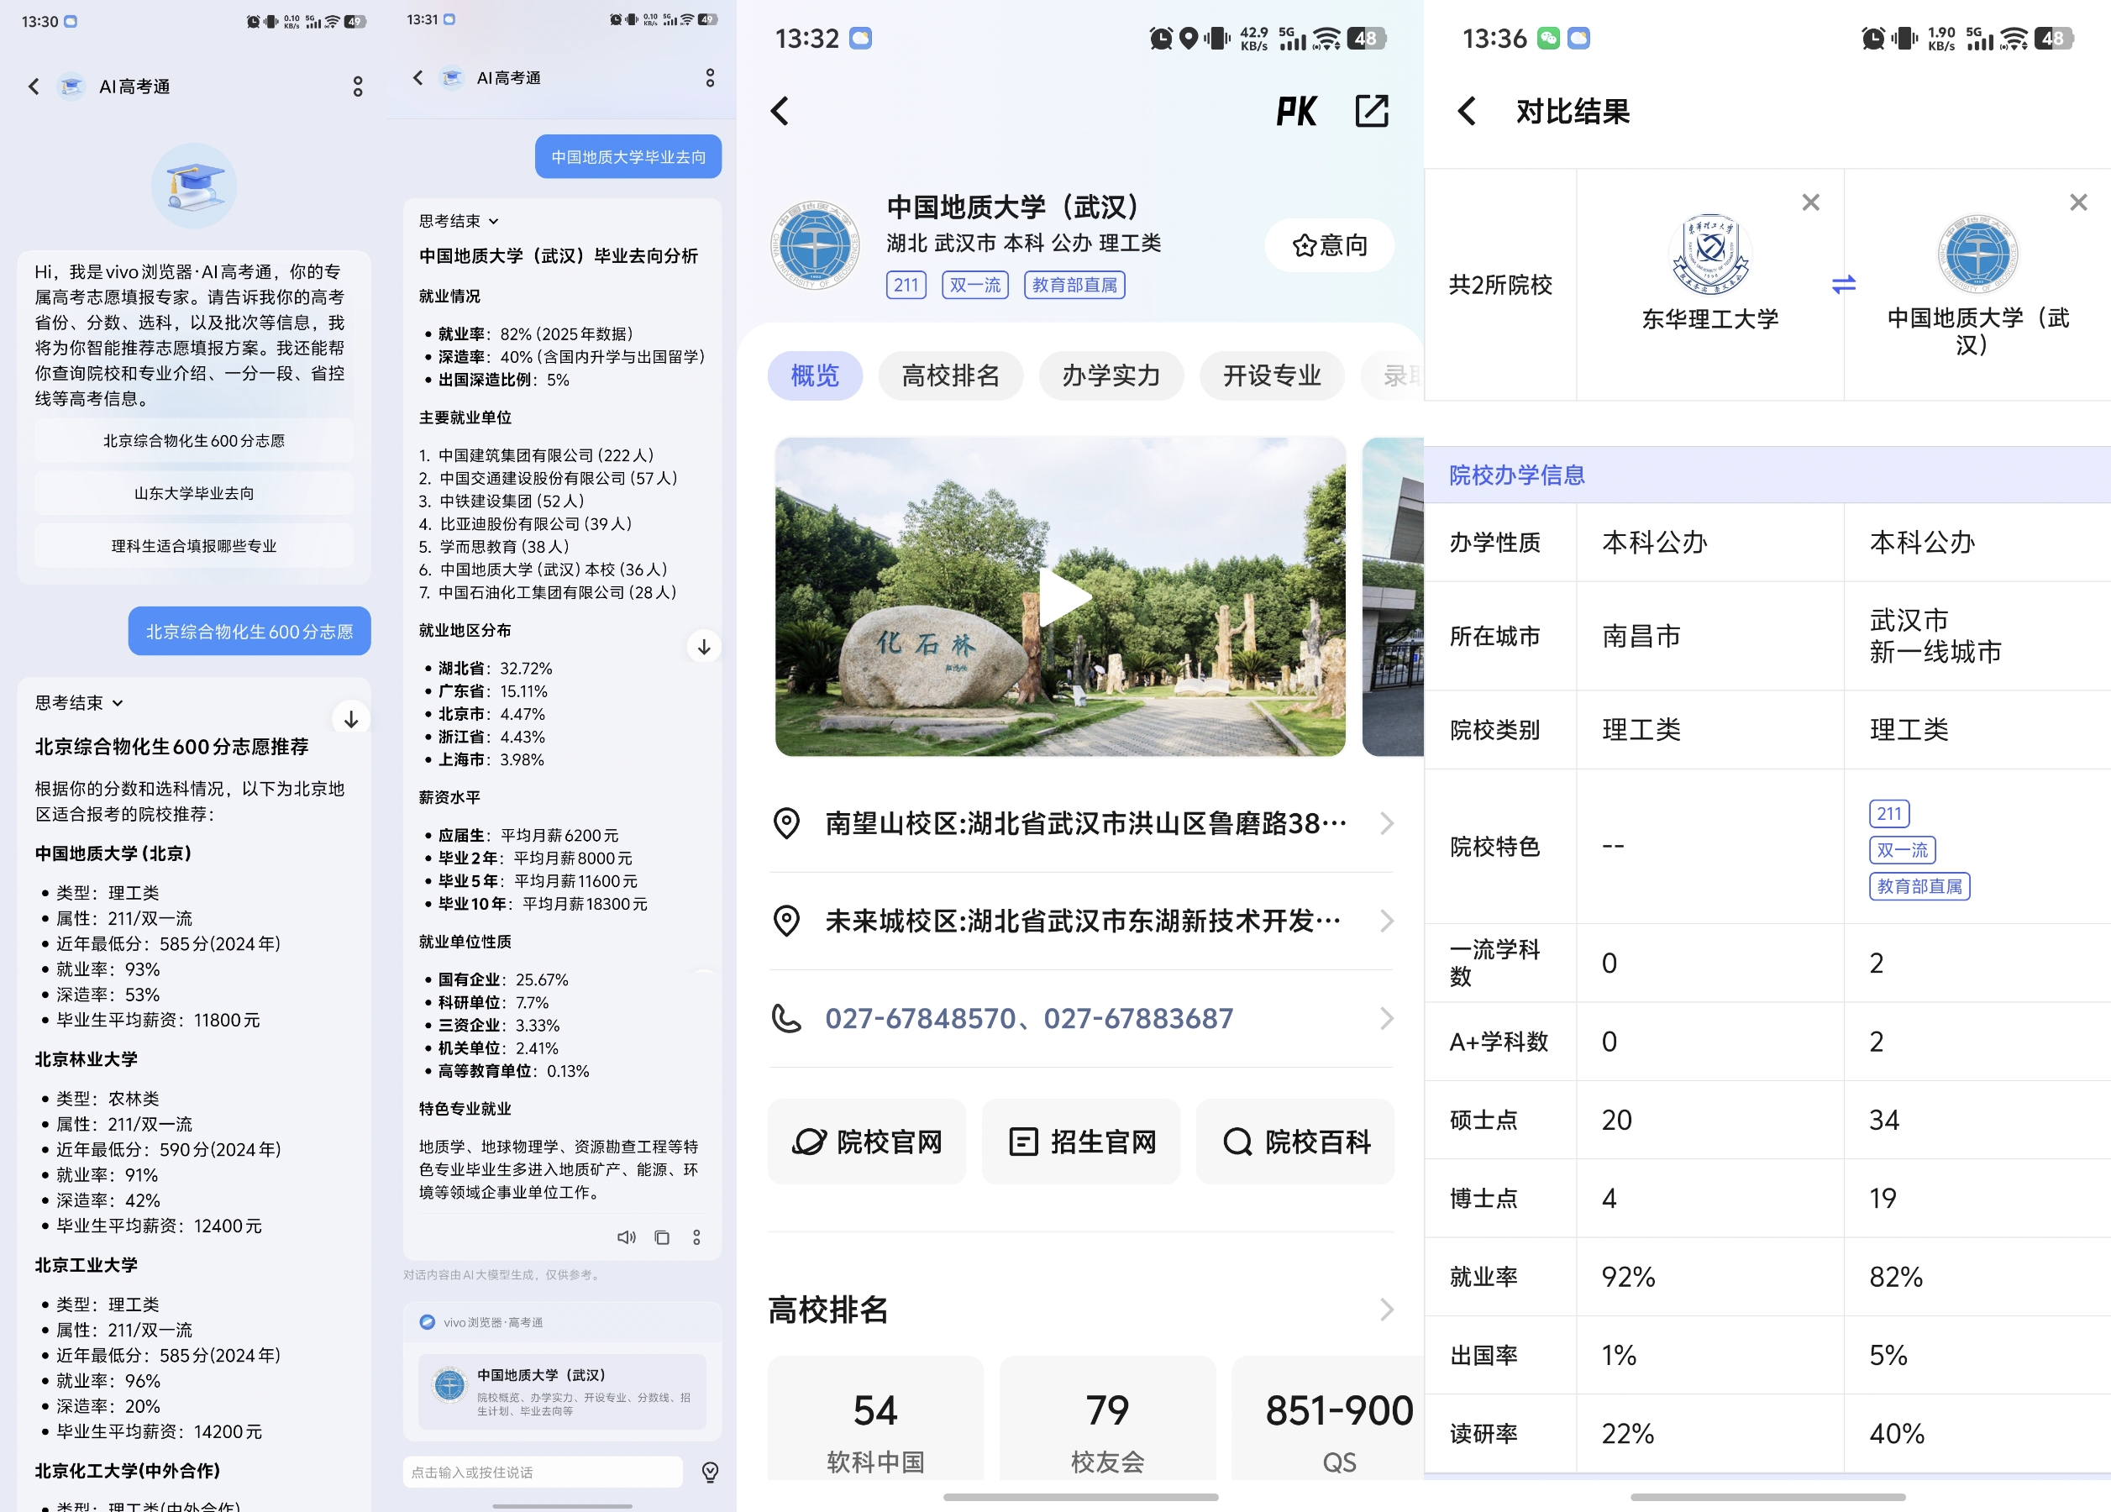Switch to 办学实力 tab

click(x=1111, y=375)
